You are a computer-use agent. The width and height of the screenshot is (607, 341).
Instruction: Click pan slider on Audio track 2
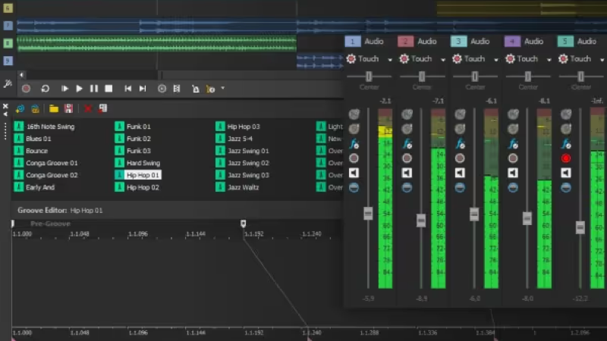[x=422, y=77]
